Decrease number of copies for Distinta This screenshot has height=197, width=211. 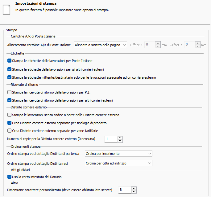[x=120, y=141]
